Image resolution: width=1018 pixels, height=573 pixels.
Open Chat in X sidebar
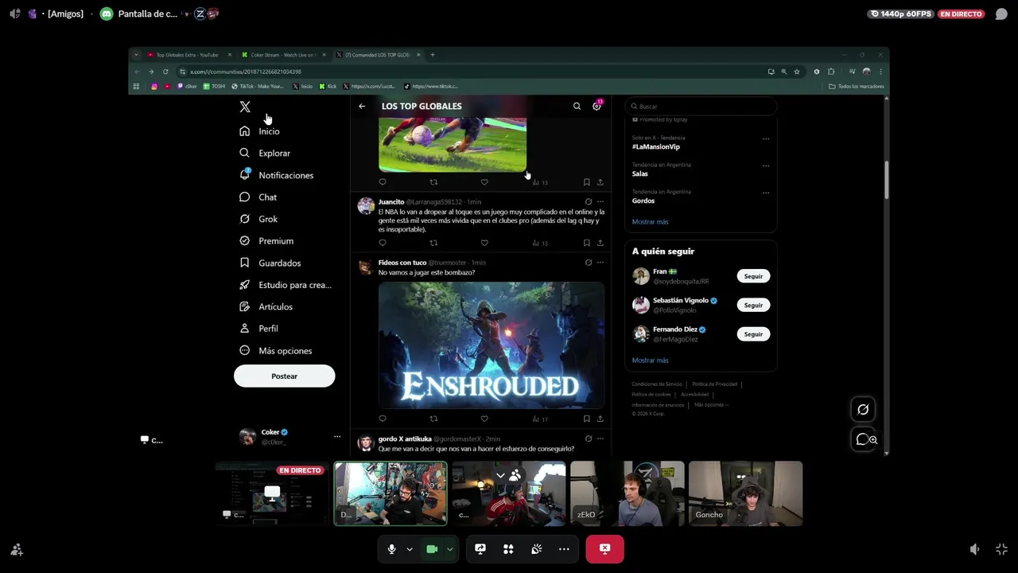[x=258, y=197]
